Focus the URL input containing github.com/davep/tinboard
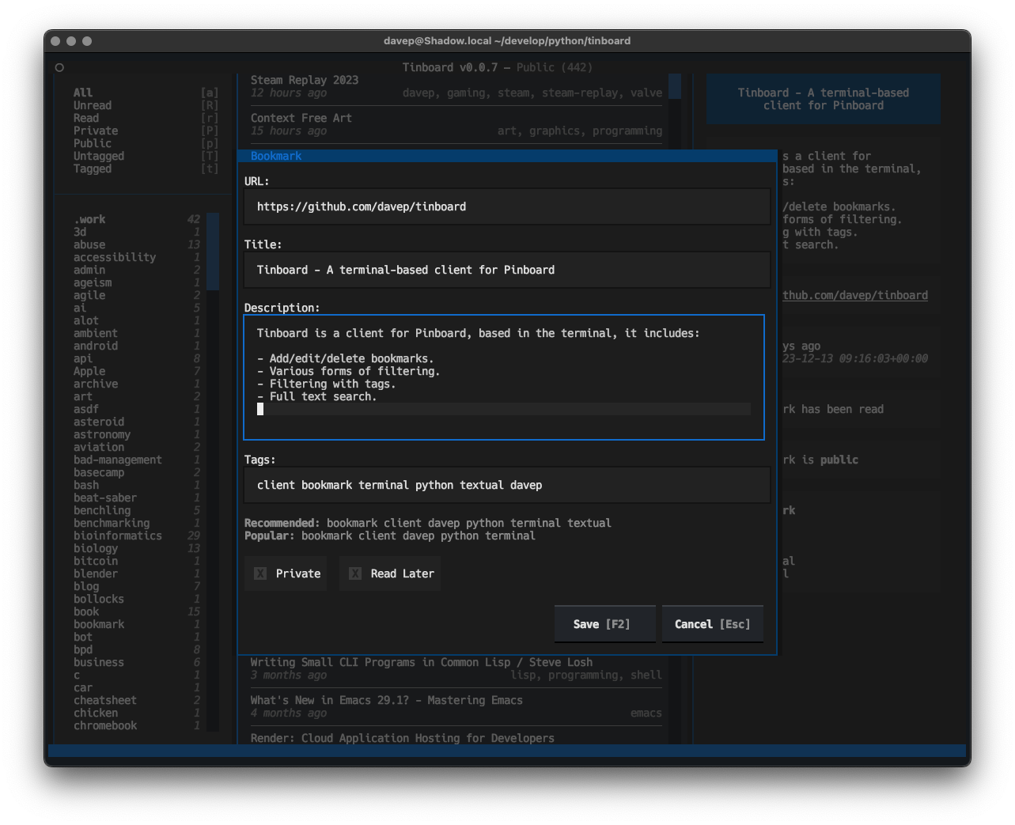The width and height of the screenshot is (1015, 825). (x=507, y=206)
